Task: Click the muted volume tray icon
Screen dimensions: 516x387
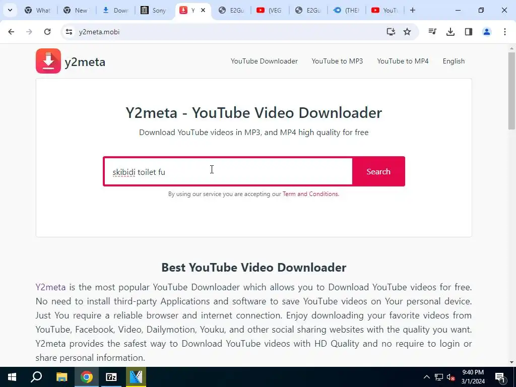Action: [x=450, y=377]
